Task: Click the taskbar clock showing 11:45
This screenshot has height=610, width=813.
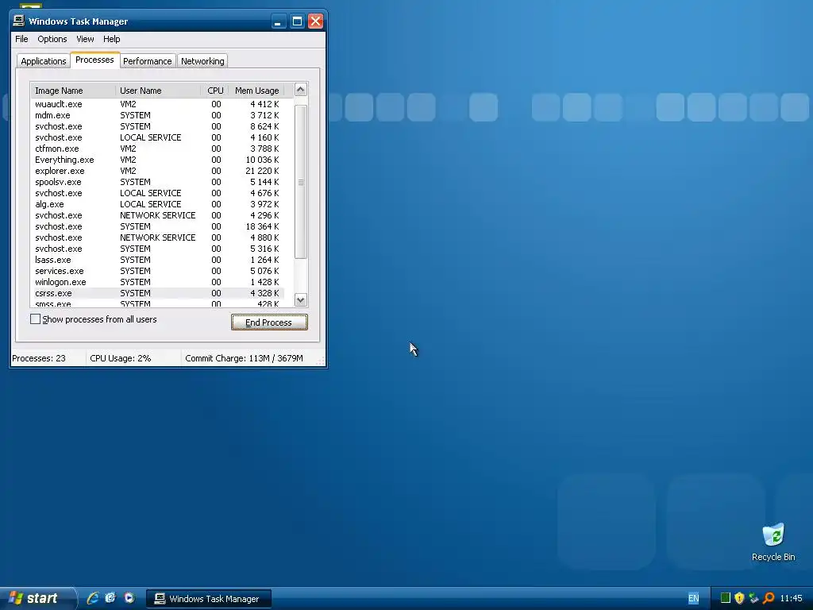Action: click(x=792, y=598)
